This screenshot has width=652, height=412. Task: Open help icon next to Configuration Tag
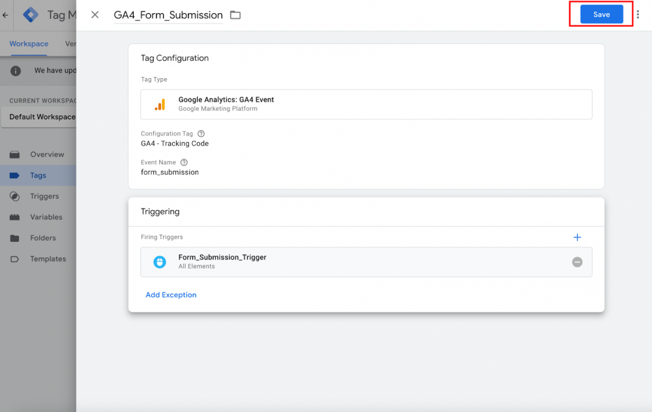(201, 134)
